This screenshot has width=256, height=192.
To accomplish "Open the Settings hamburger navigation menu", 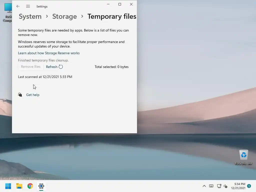I will click(x=28, y=6).
